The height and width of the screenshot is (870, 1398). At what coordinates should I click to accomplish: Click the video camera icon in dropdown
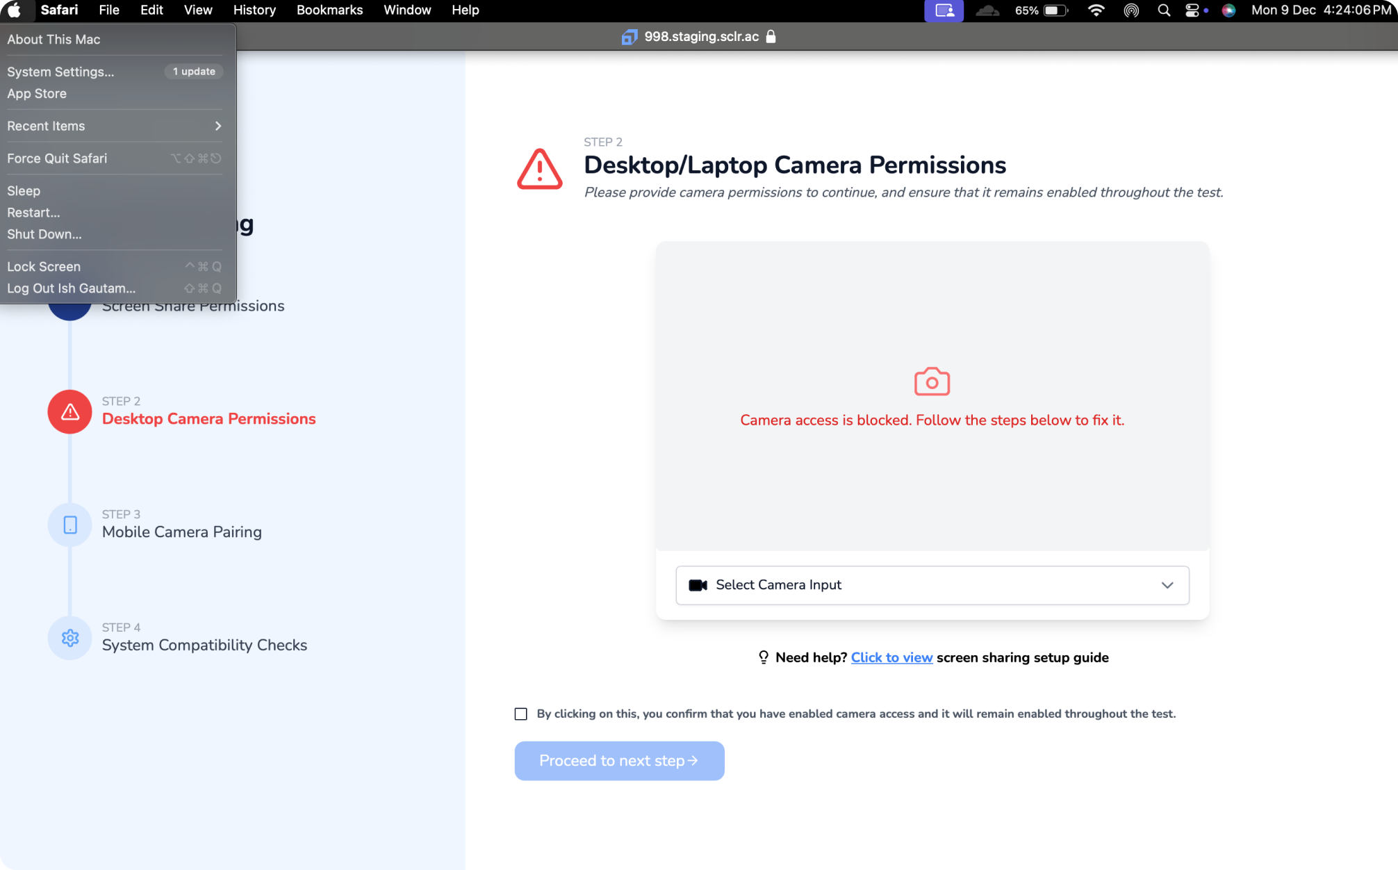pos(698,585)
